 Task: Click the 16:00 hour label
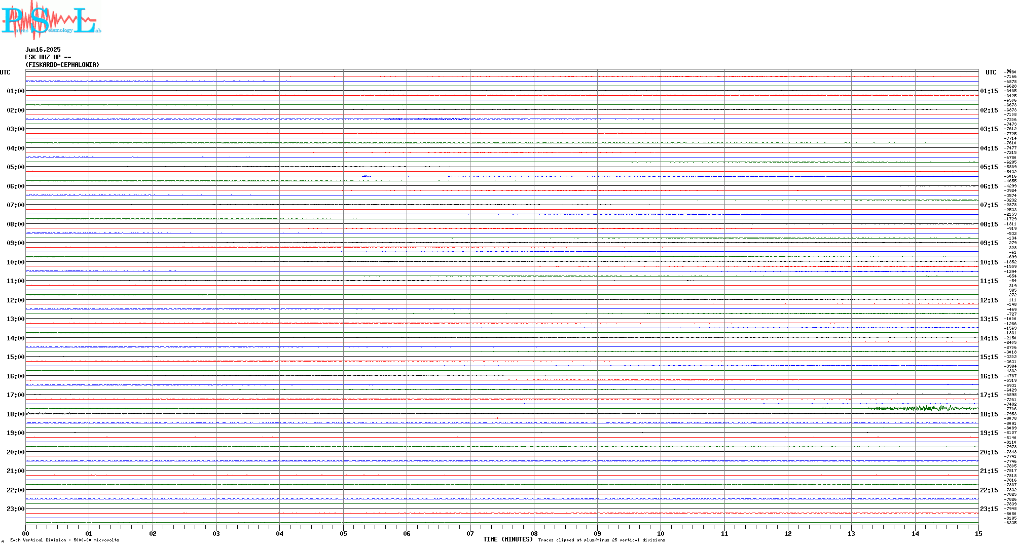click(16, 376)
